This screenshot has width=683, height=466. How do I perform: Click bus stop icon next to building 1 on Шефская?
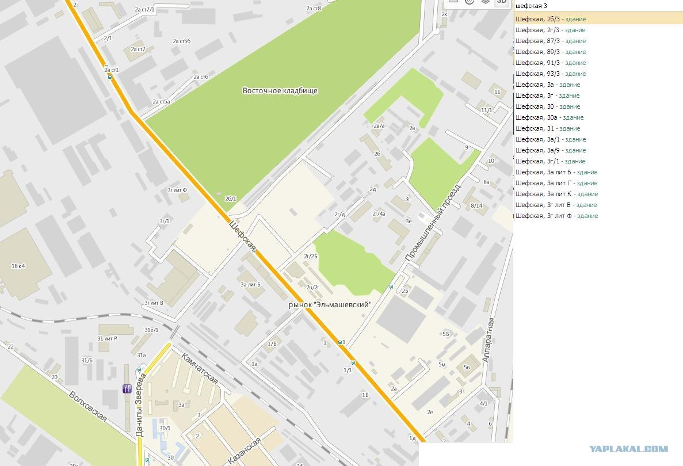pyautogui.click(x=339, y=342)
